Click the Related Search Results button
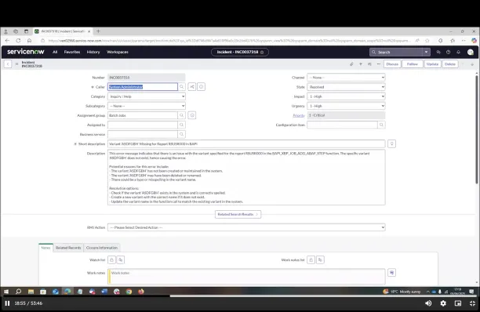This screenshot has width=480, height=312. (238, 215)
